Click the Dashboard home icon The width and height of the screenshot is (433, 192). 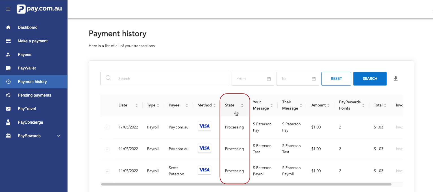pos(8,27)
